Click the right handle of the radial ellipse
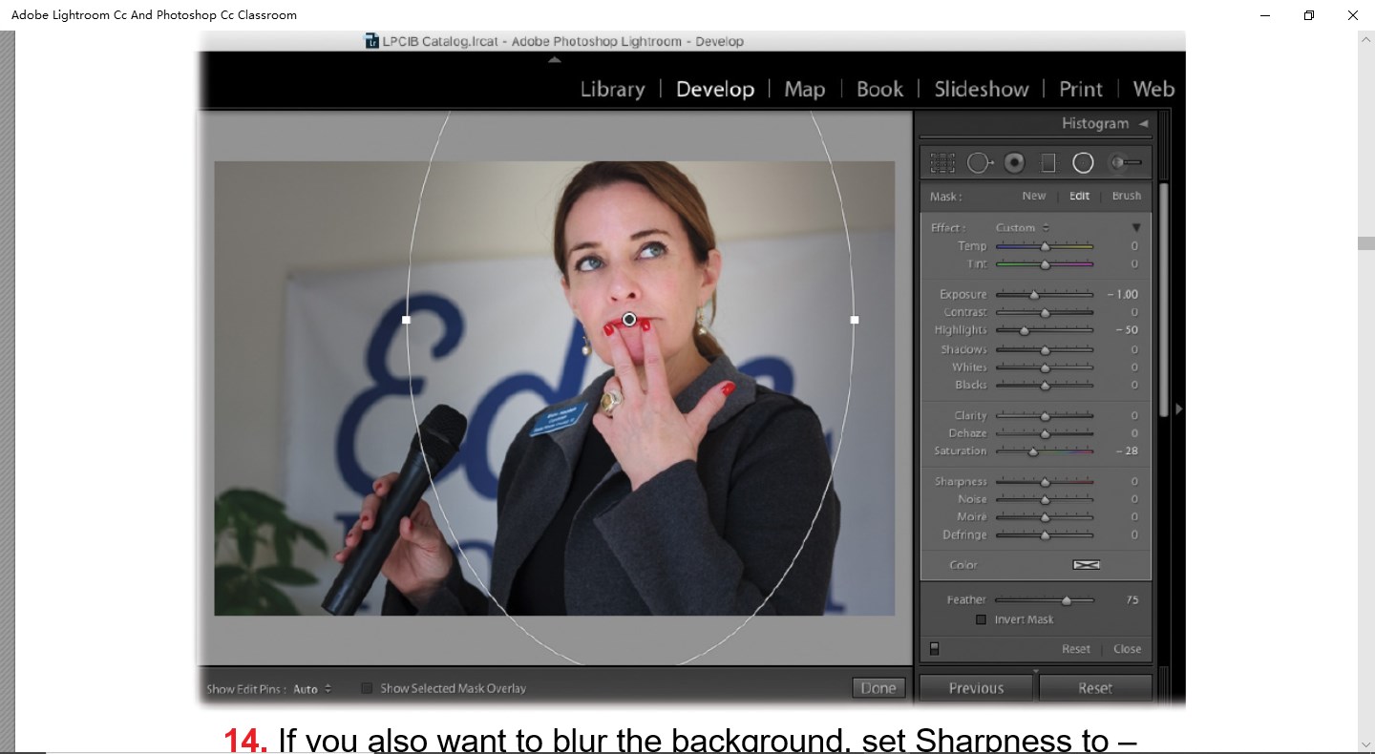 tap(855, 320)
